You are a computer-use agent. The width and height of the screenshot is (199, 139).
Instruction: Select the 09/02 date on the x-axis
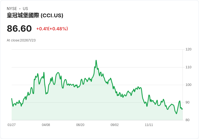coord(115,125)
